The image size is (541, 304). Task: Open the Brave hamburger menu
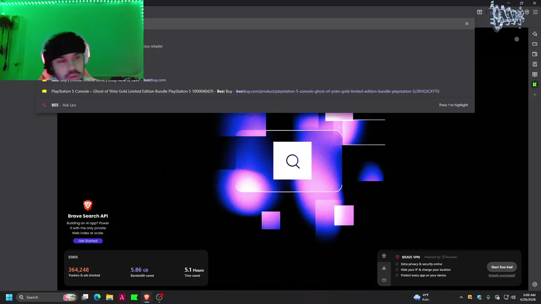point(535,12)
